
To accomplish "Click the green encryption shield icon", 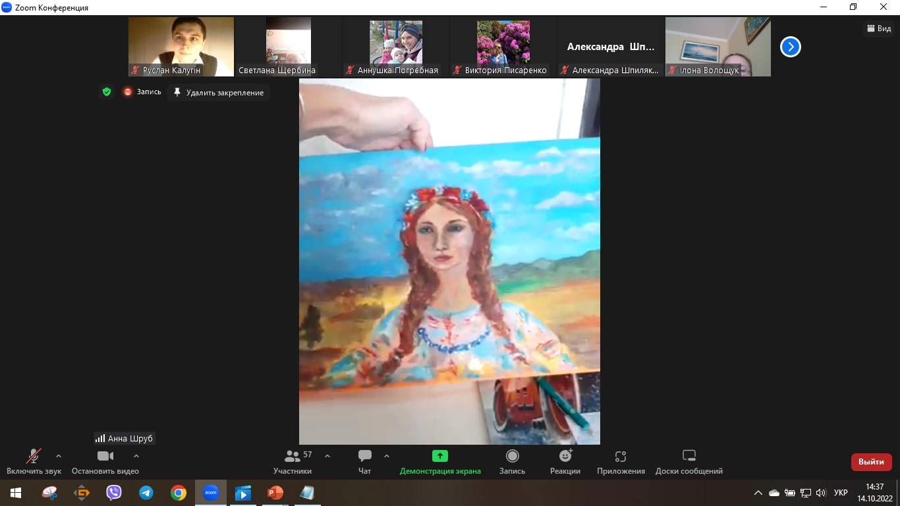I will point(107,92).
